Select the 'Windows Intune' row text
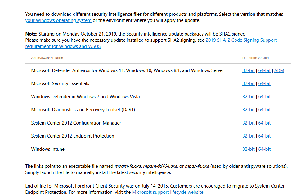The height and width of the screenshot is (195, 292). tap(48, 149)
